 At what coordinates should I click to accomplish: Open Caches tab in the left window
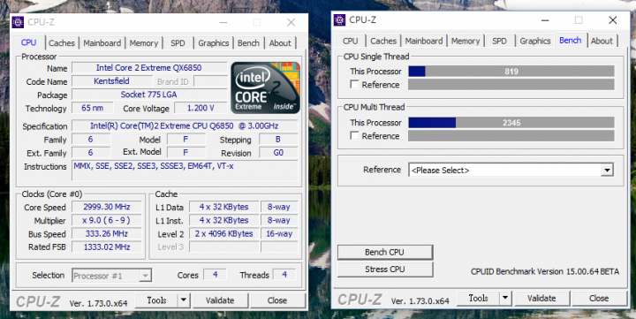tap(62, 43)
